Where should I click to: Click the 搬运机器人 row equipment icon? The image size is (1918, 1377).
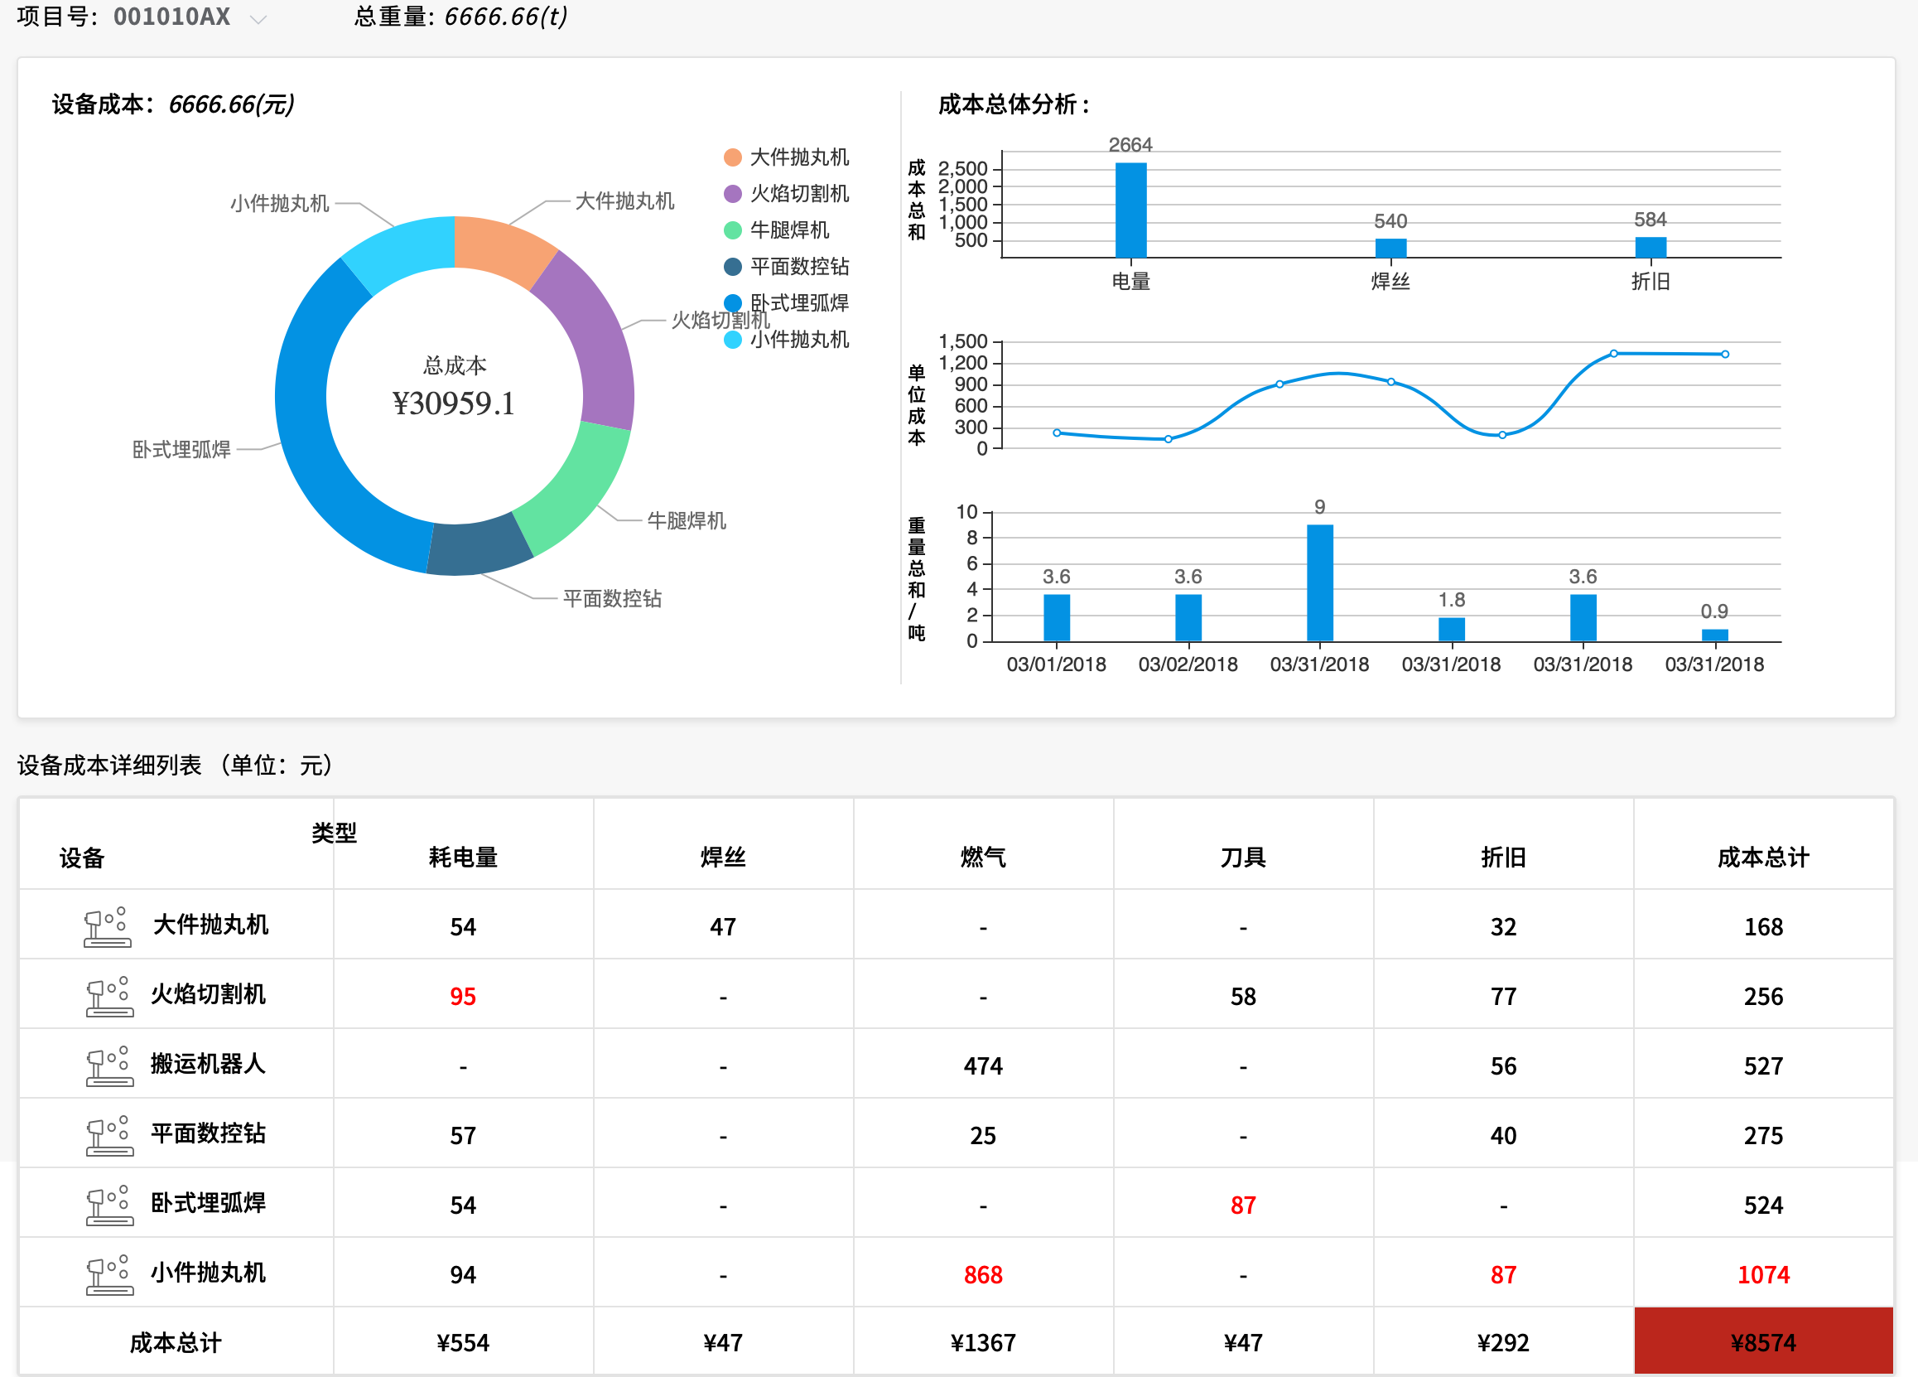[109, 1065]
